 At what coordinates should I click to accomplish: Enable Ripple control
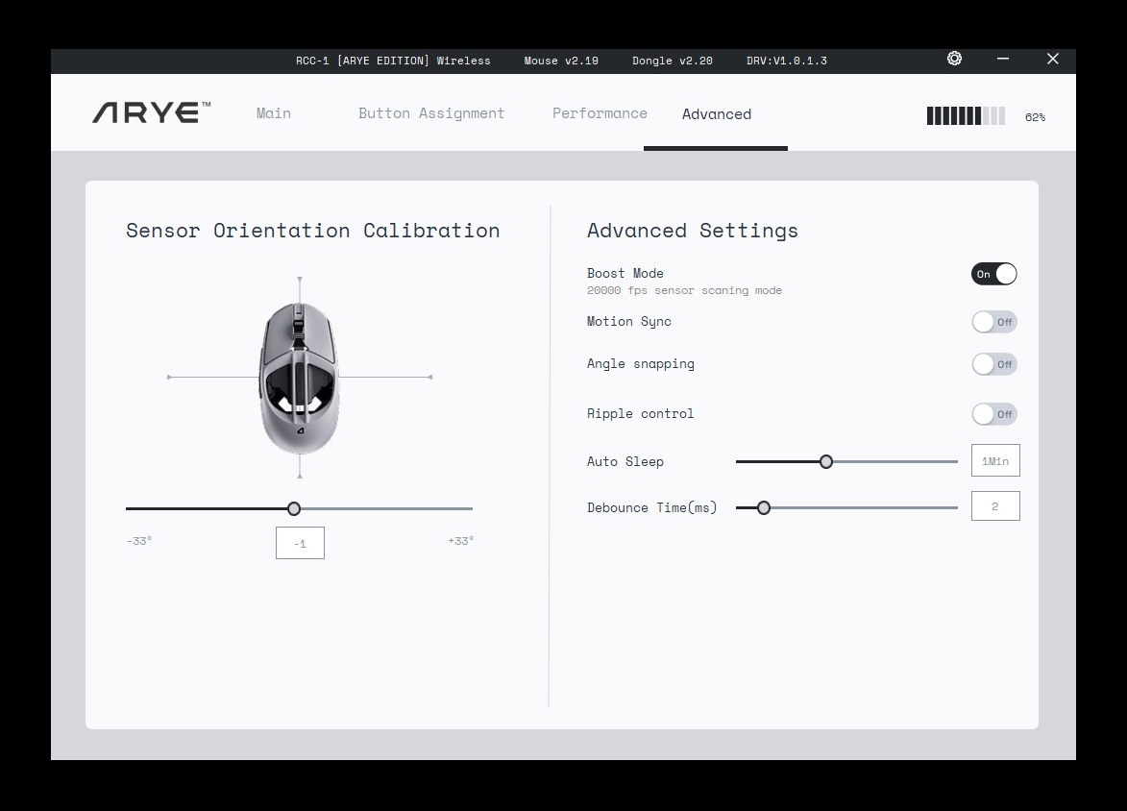[993, 414]
